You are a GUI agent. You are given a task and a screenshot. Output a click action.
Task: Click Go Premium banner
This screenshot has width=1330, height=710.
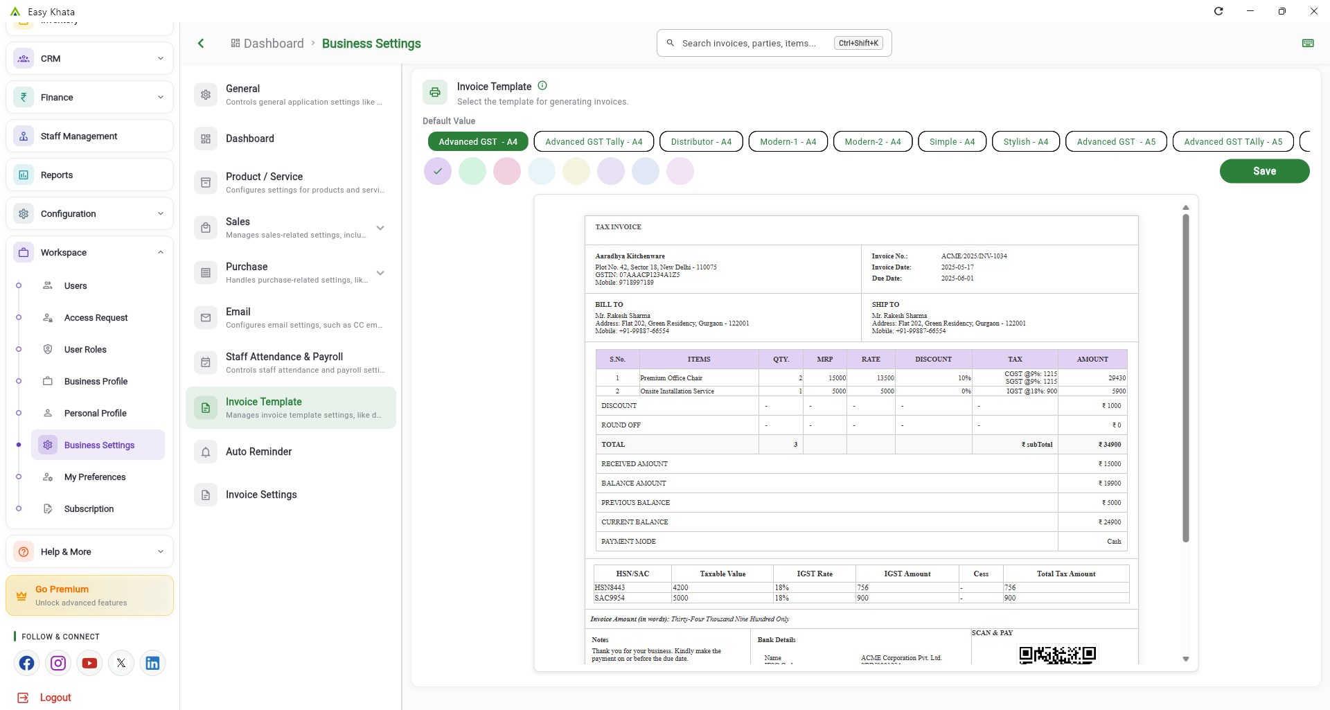click(x=89, y=596)
